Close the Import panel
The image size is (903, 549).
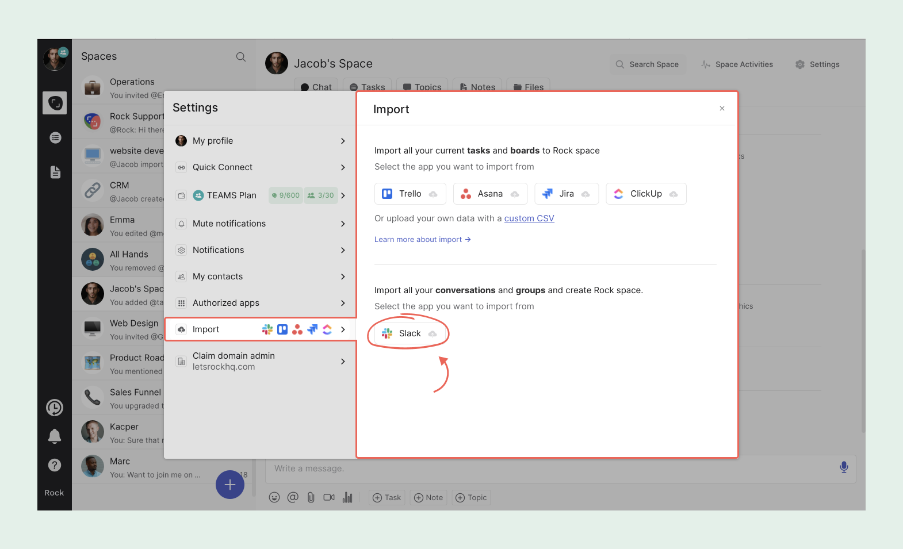[x=722, y=109]
